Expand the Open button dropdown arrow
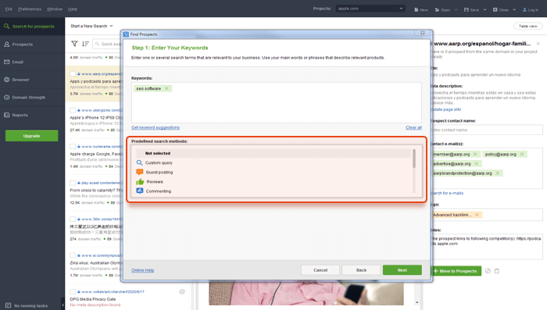Image resolution: width=547 pixels, height=310 pixels. coord(456,10)
